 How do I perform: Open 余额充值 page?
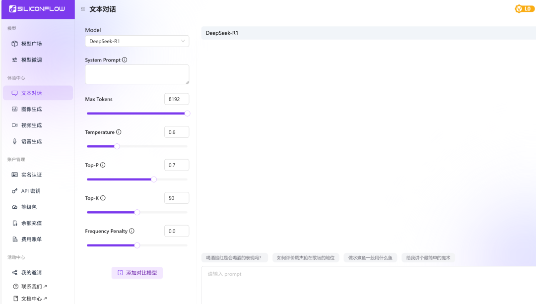pyautogui.click(x=38, y=223)
